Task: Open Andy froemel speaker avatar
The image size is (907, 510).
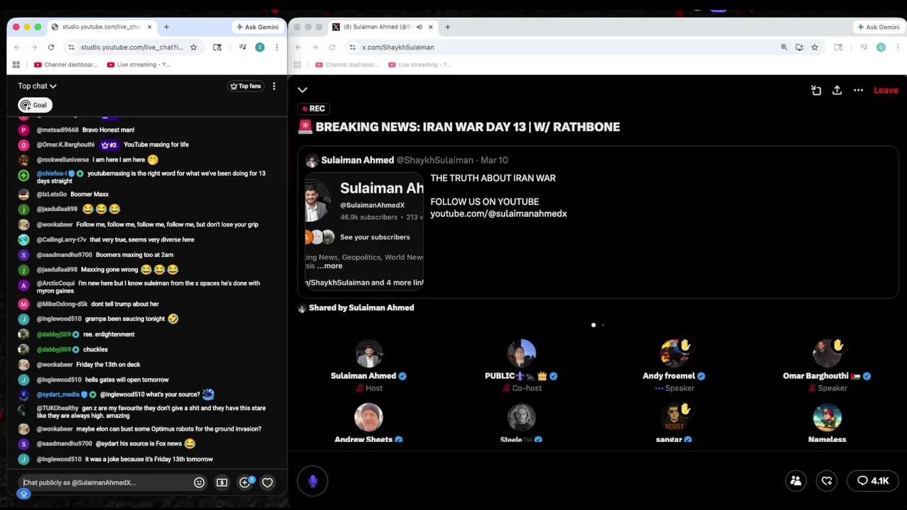Action: [674, 354]
